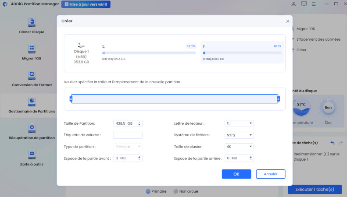Click the Non alloué legend icon
Screen dimensions: 347x197
click(x=176, y=191)
